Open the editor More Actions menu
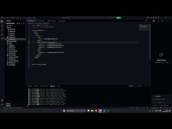 tap(149, 21)
